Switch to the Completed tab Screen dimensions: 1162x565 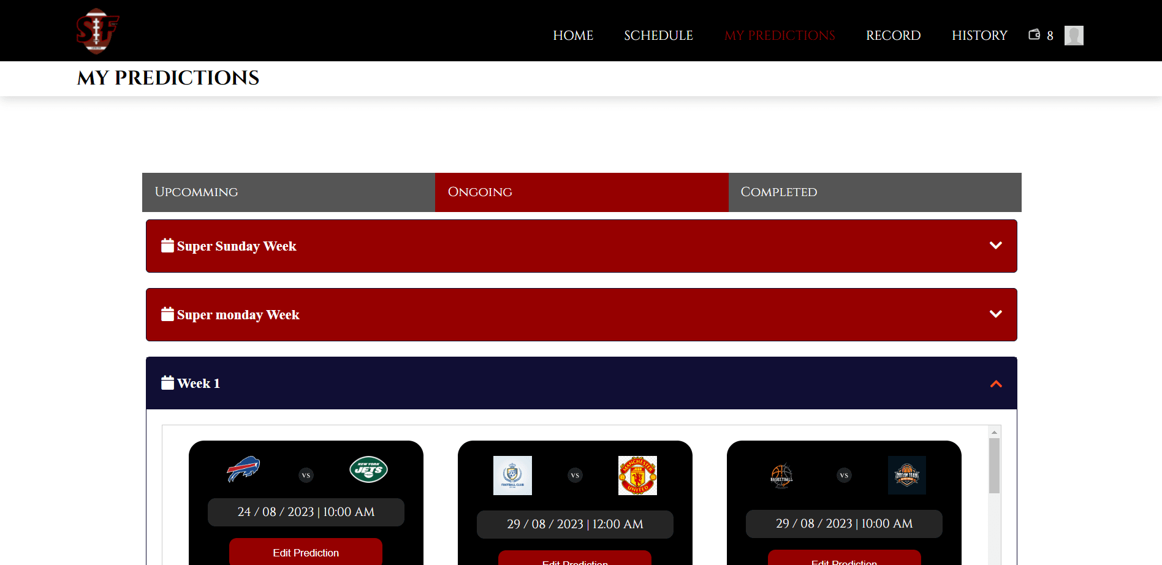(x=874, y=192)
